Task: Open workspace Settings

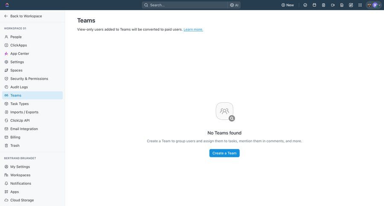Action: (x=32, y=62)
